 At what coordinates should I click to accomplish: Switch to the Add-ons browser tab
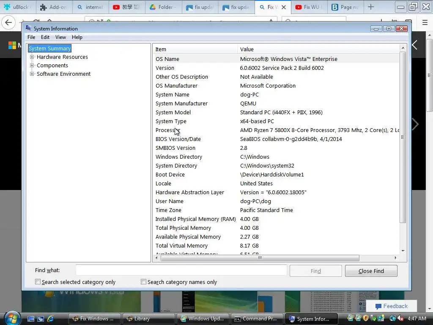tap(54, 7)
